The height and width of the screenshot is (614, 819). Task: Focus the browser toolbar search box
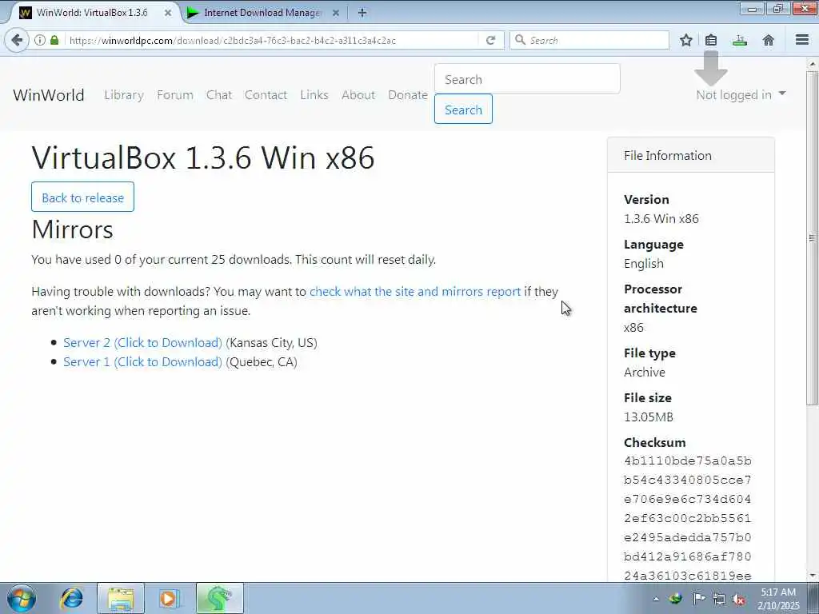[589, 40]
